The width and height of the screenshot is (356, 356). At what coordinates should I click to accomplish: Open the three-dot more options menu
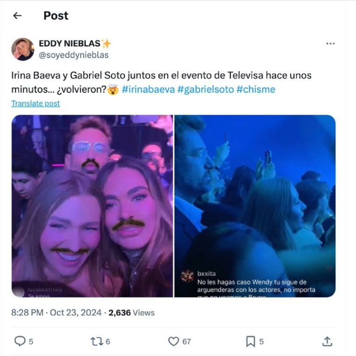pos(330,44)
